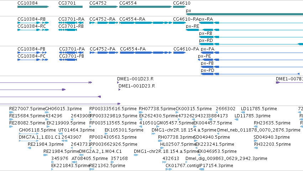Select the CG3701-PB protein label
The height and width of the screenshot is (171, 303).
pyautogui.click(x=72, y=56)
